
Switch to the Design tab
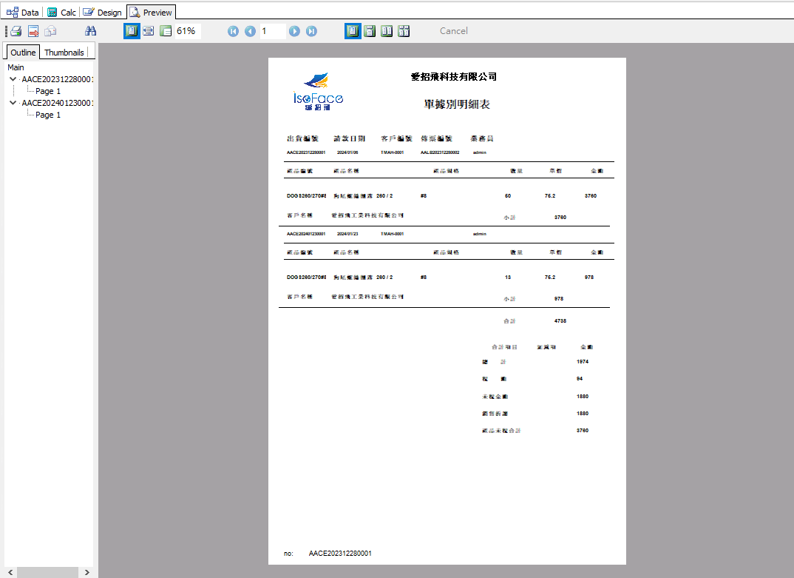pos(103,12)
